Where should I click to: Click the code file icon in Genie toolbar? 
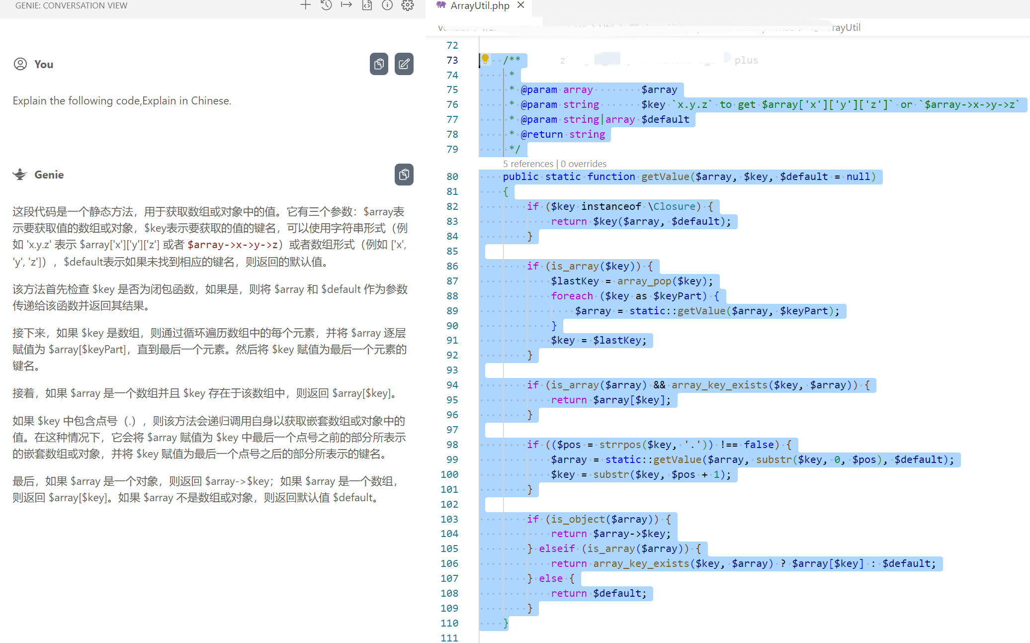(x=367, y=5)
